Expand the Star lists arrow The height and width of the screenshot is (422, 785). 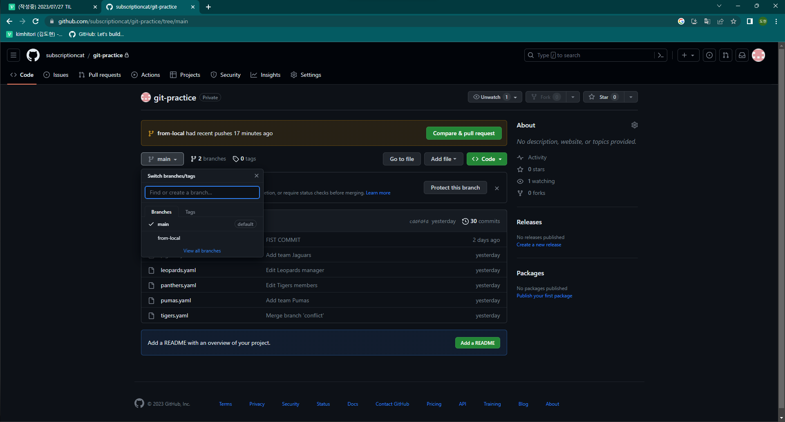(x=631, y=97)
